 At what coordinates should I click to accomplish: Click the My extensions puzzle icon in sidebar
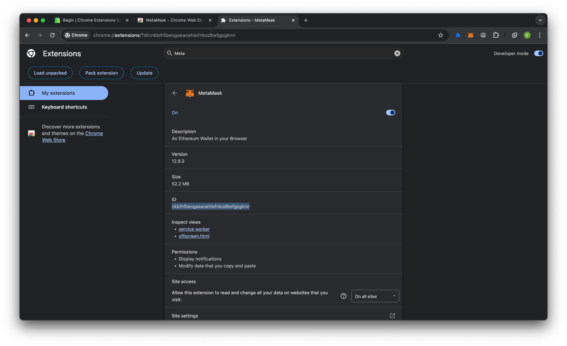coord(31,93)
